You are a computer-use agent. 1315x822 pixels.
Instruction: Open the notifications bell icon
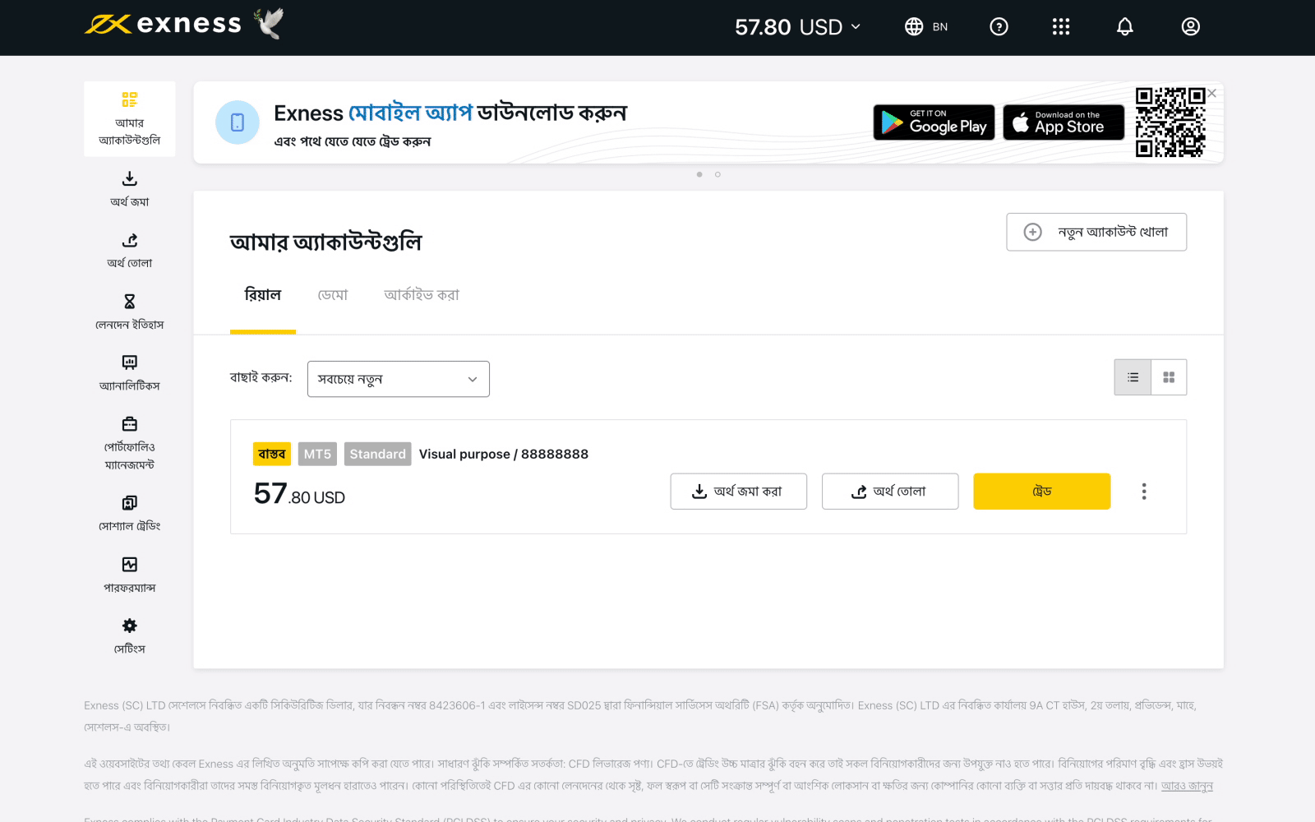pyautogui.click(x=1125, y=27)
